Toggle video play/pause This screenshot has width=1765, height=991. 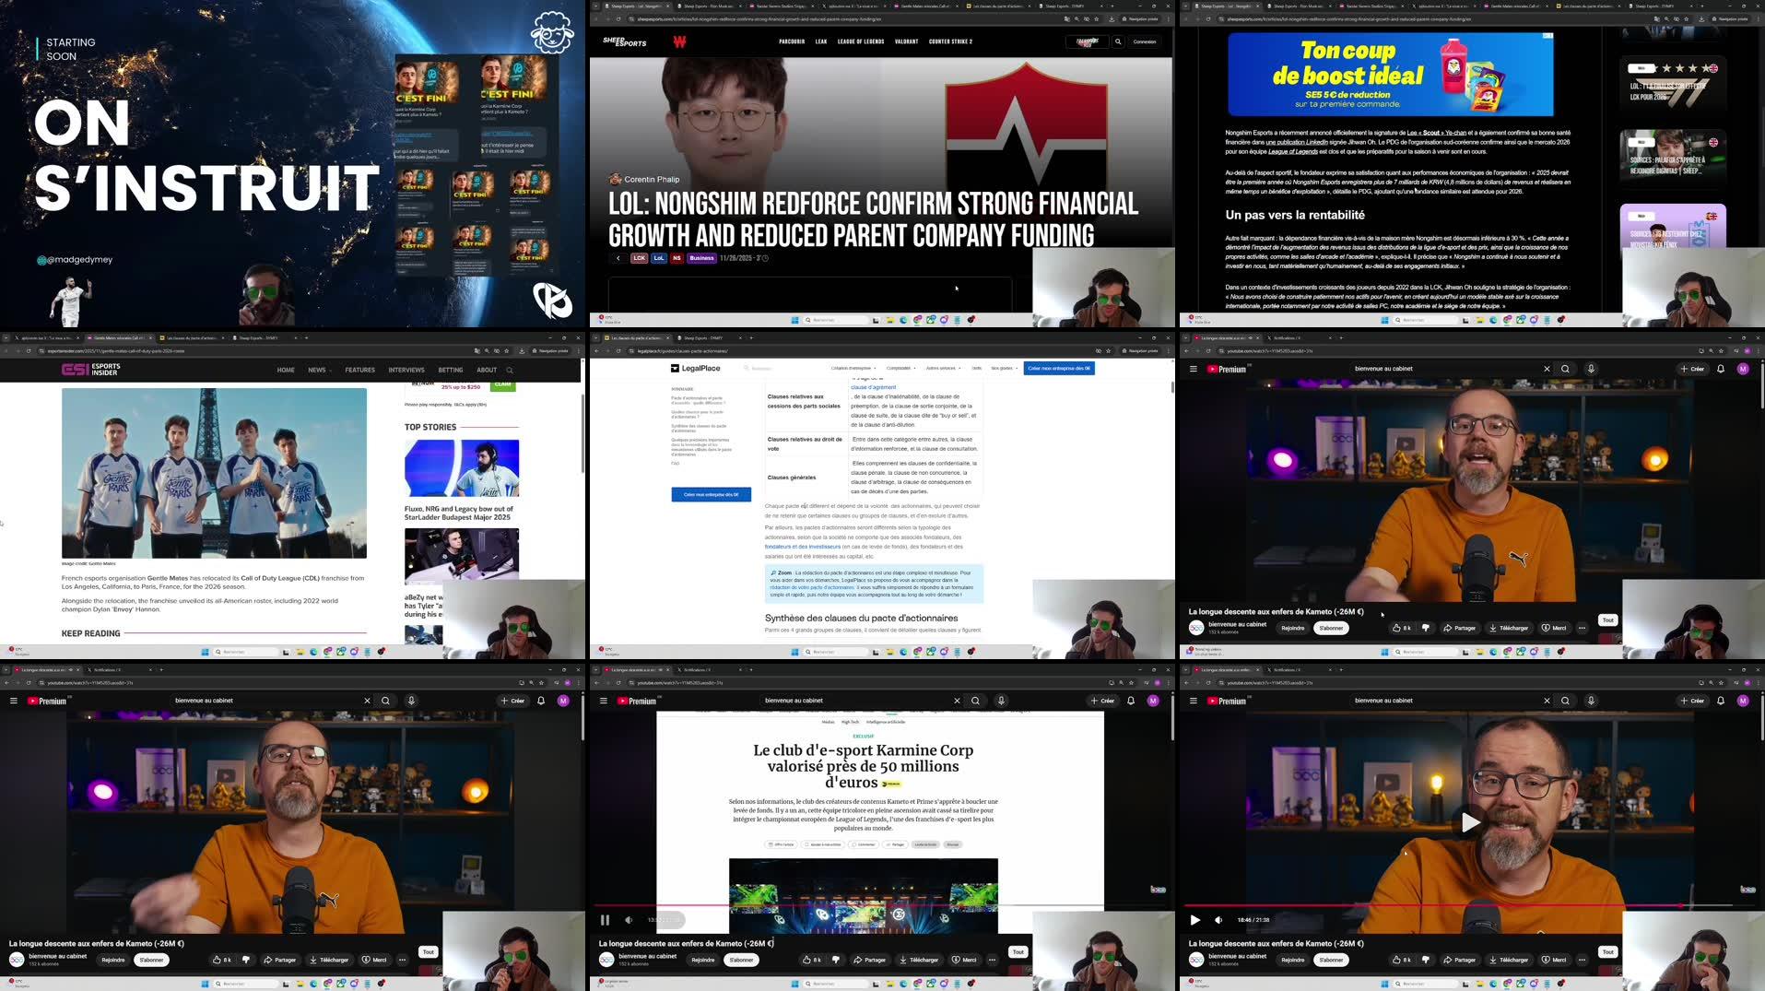pos(1194,920)
